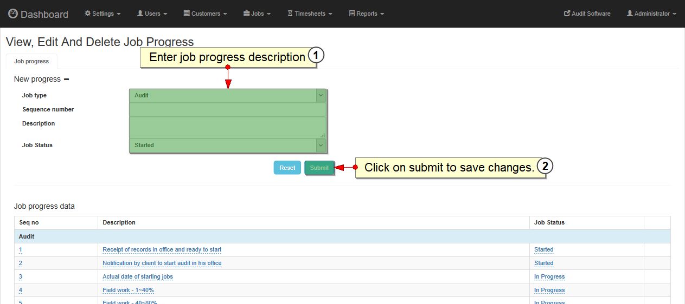Click sequence number 3 link

(x=21, y=276)
